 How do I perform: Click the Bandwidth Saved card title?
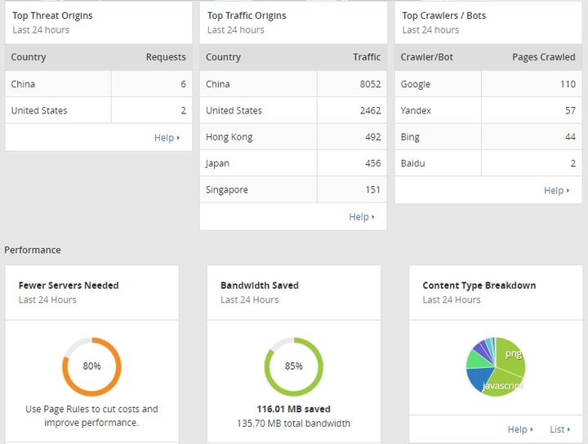point(260,286)
